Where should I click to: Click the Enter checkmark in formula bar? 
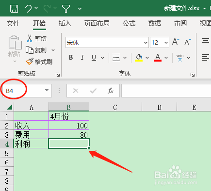(x=93, y=91)
